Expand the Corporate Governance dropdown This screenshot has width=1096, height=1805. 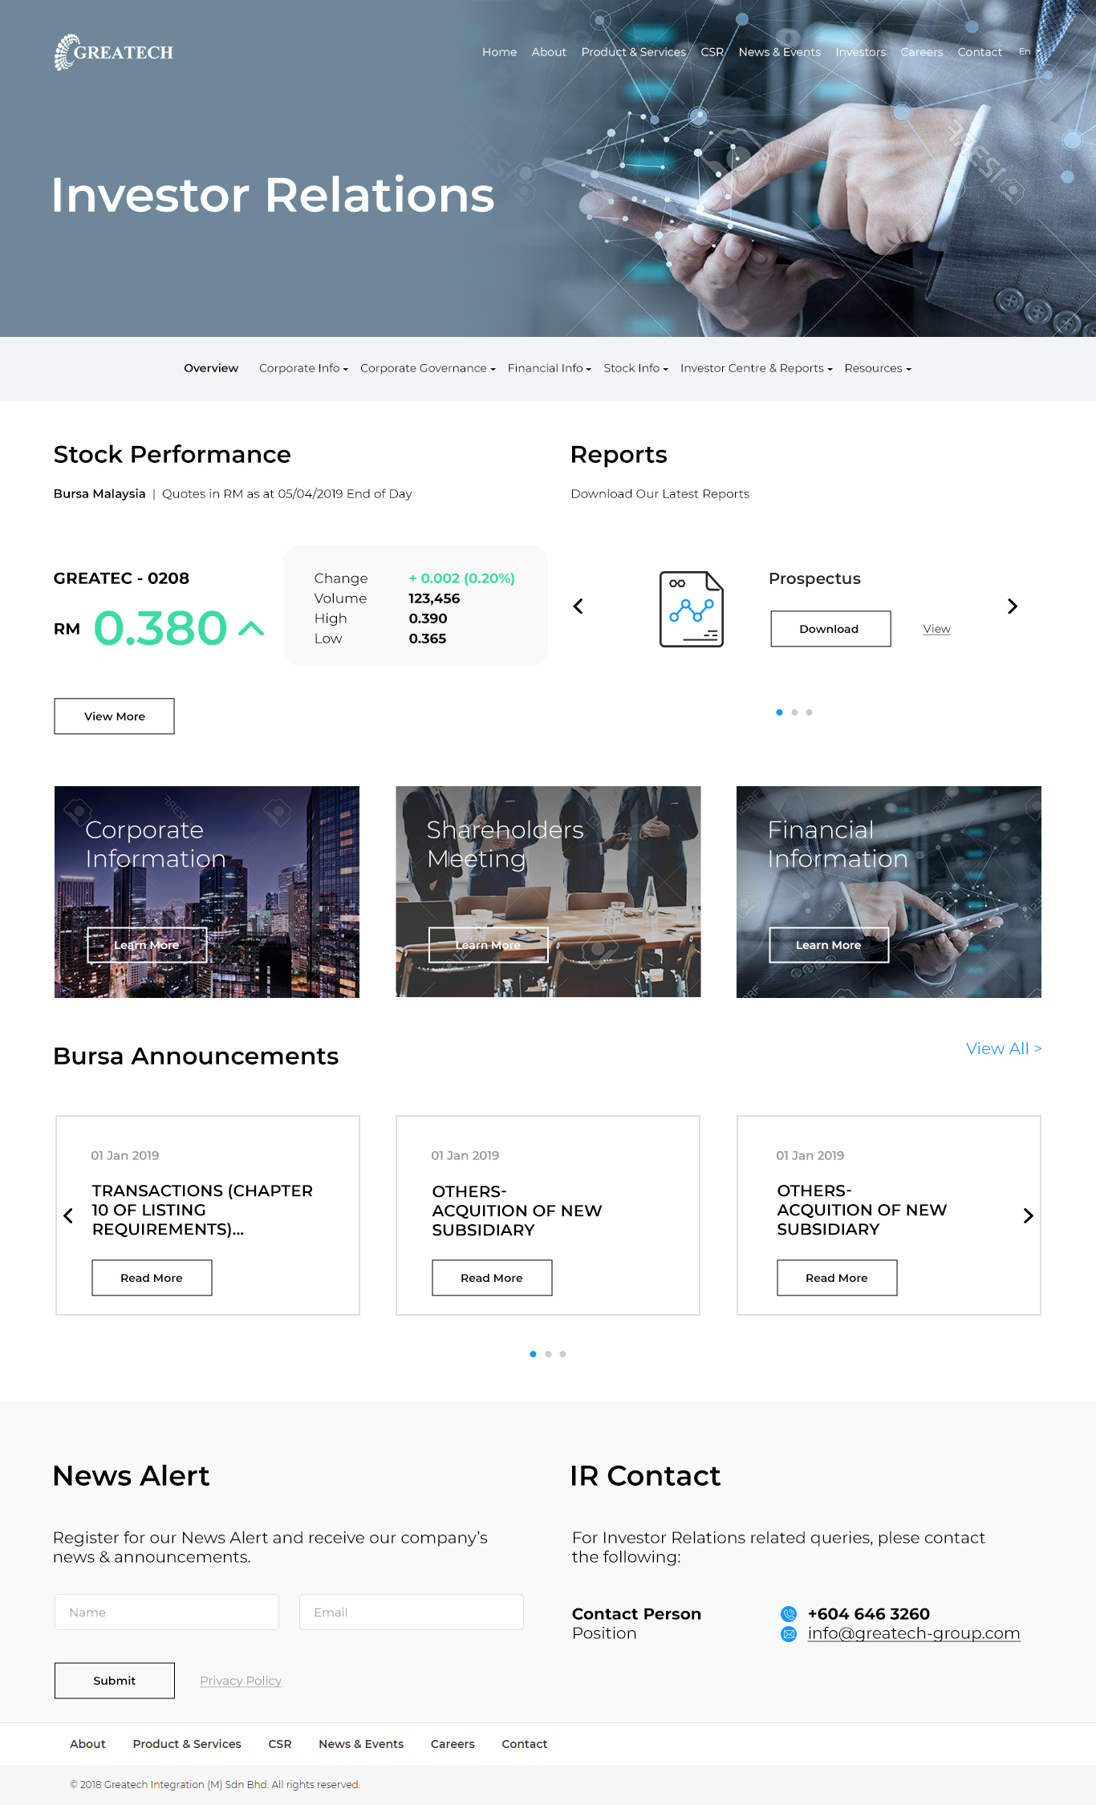click(x=427, y=368)
